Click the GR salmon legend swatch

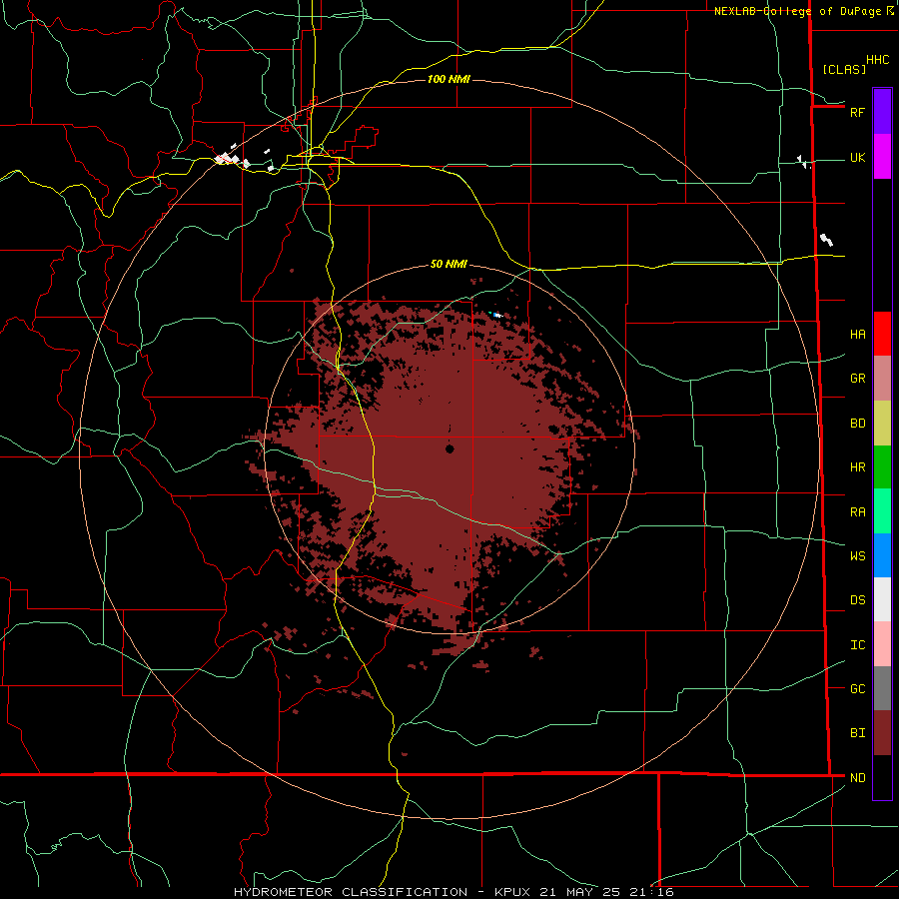tap(882, 379)
